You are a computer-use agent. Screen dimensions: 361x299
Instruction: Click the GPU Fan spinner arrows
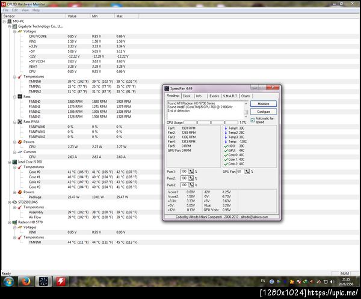point(247,172)
